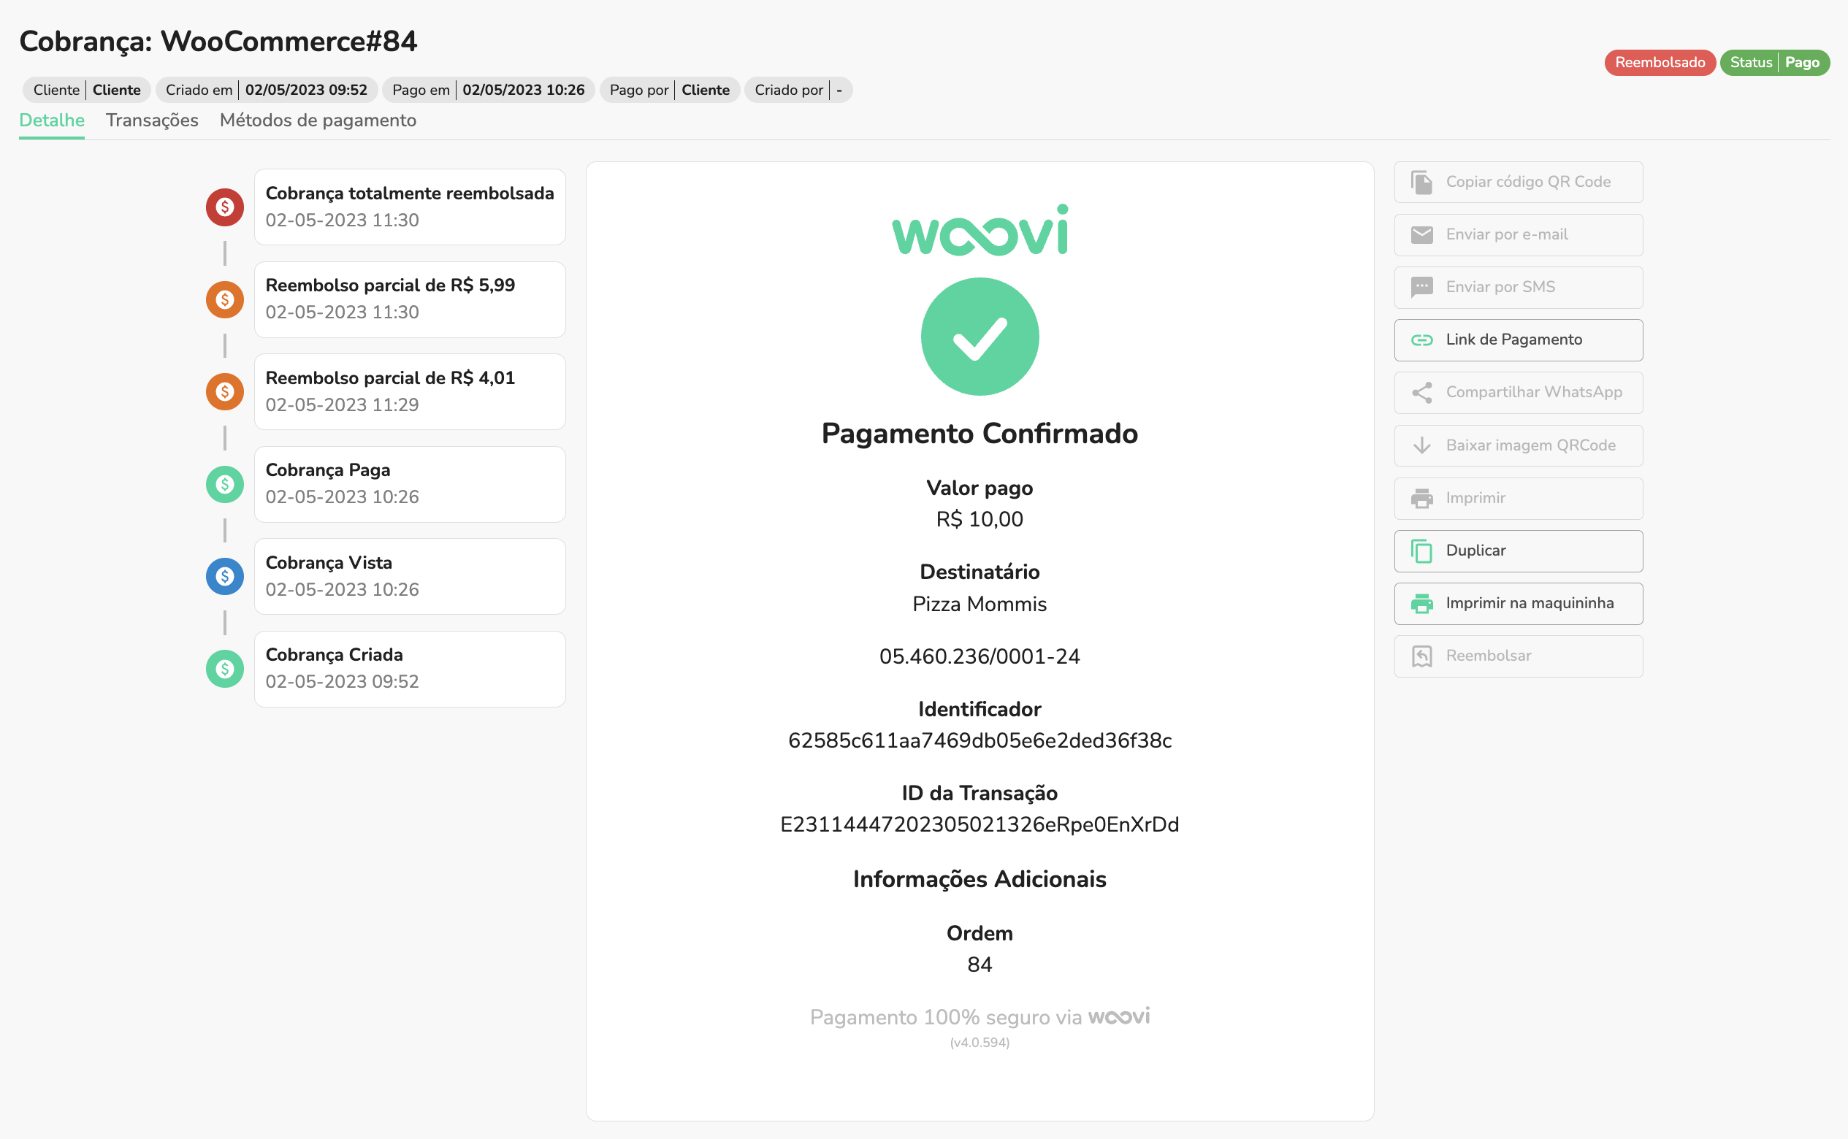The width and height of the screenshot is (1848, 1139).
Task: Click the green Status Pago badge
Action: tap(1774, 63)
